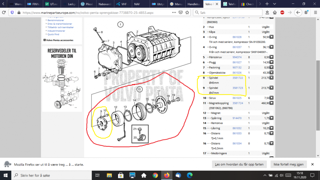
Task: Click the site security padlock icon
Action: tap(19, 12)
